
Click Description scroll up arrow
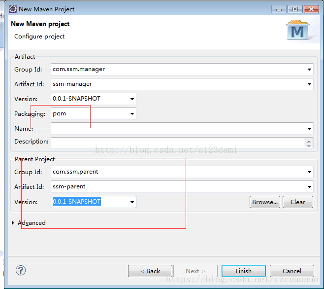[x=309, y=141]
